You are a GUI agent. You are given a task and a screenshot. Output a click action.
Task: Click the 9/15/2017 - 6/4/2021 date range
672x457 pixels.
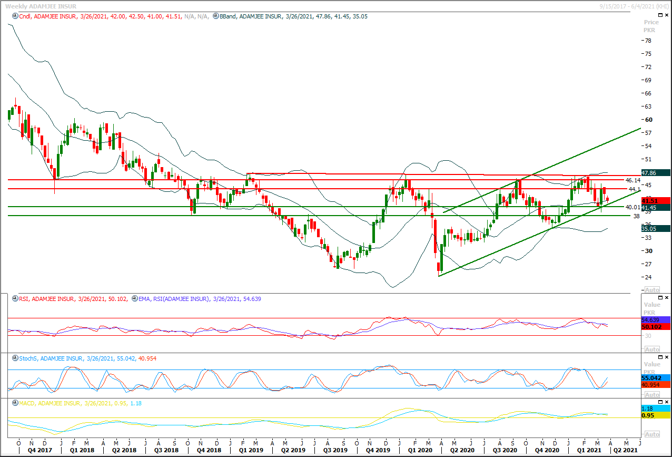635,6
